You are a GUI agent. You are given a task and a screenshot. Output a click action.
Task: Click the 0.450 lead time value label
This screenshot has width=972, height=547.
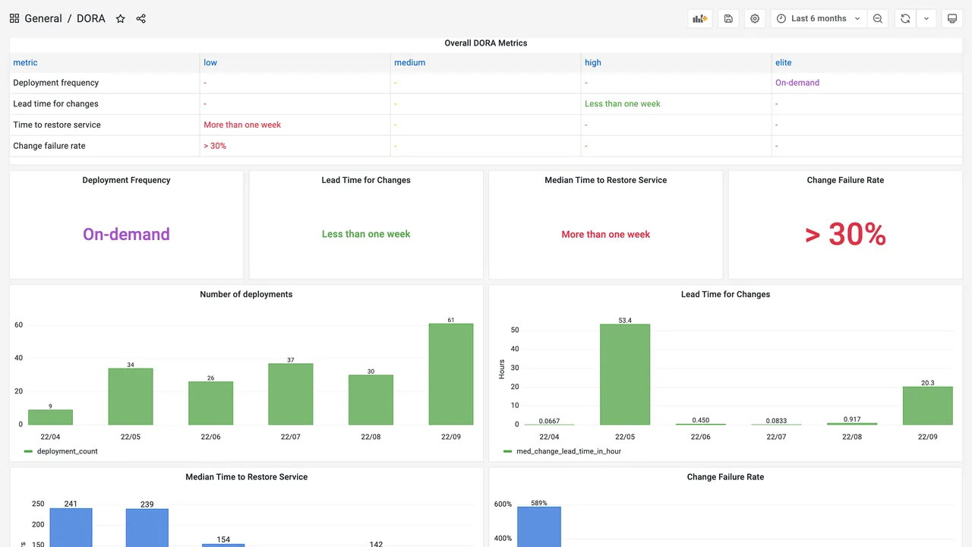click(x=701, y=420)
